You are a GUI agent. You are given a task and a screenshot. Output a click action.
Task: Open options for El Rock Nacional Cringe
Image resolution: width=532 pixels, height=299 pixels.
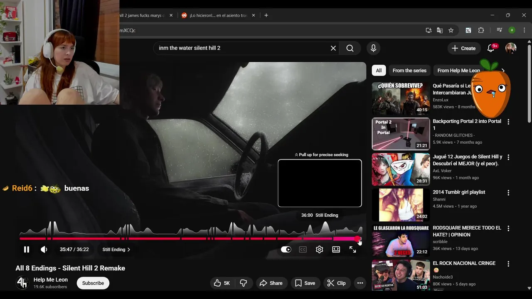click(508, 264)
